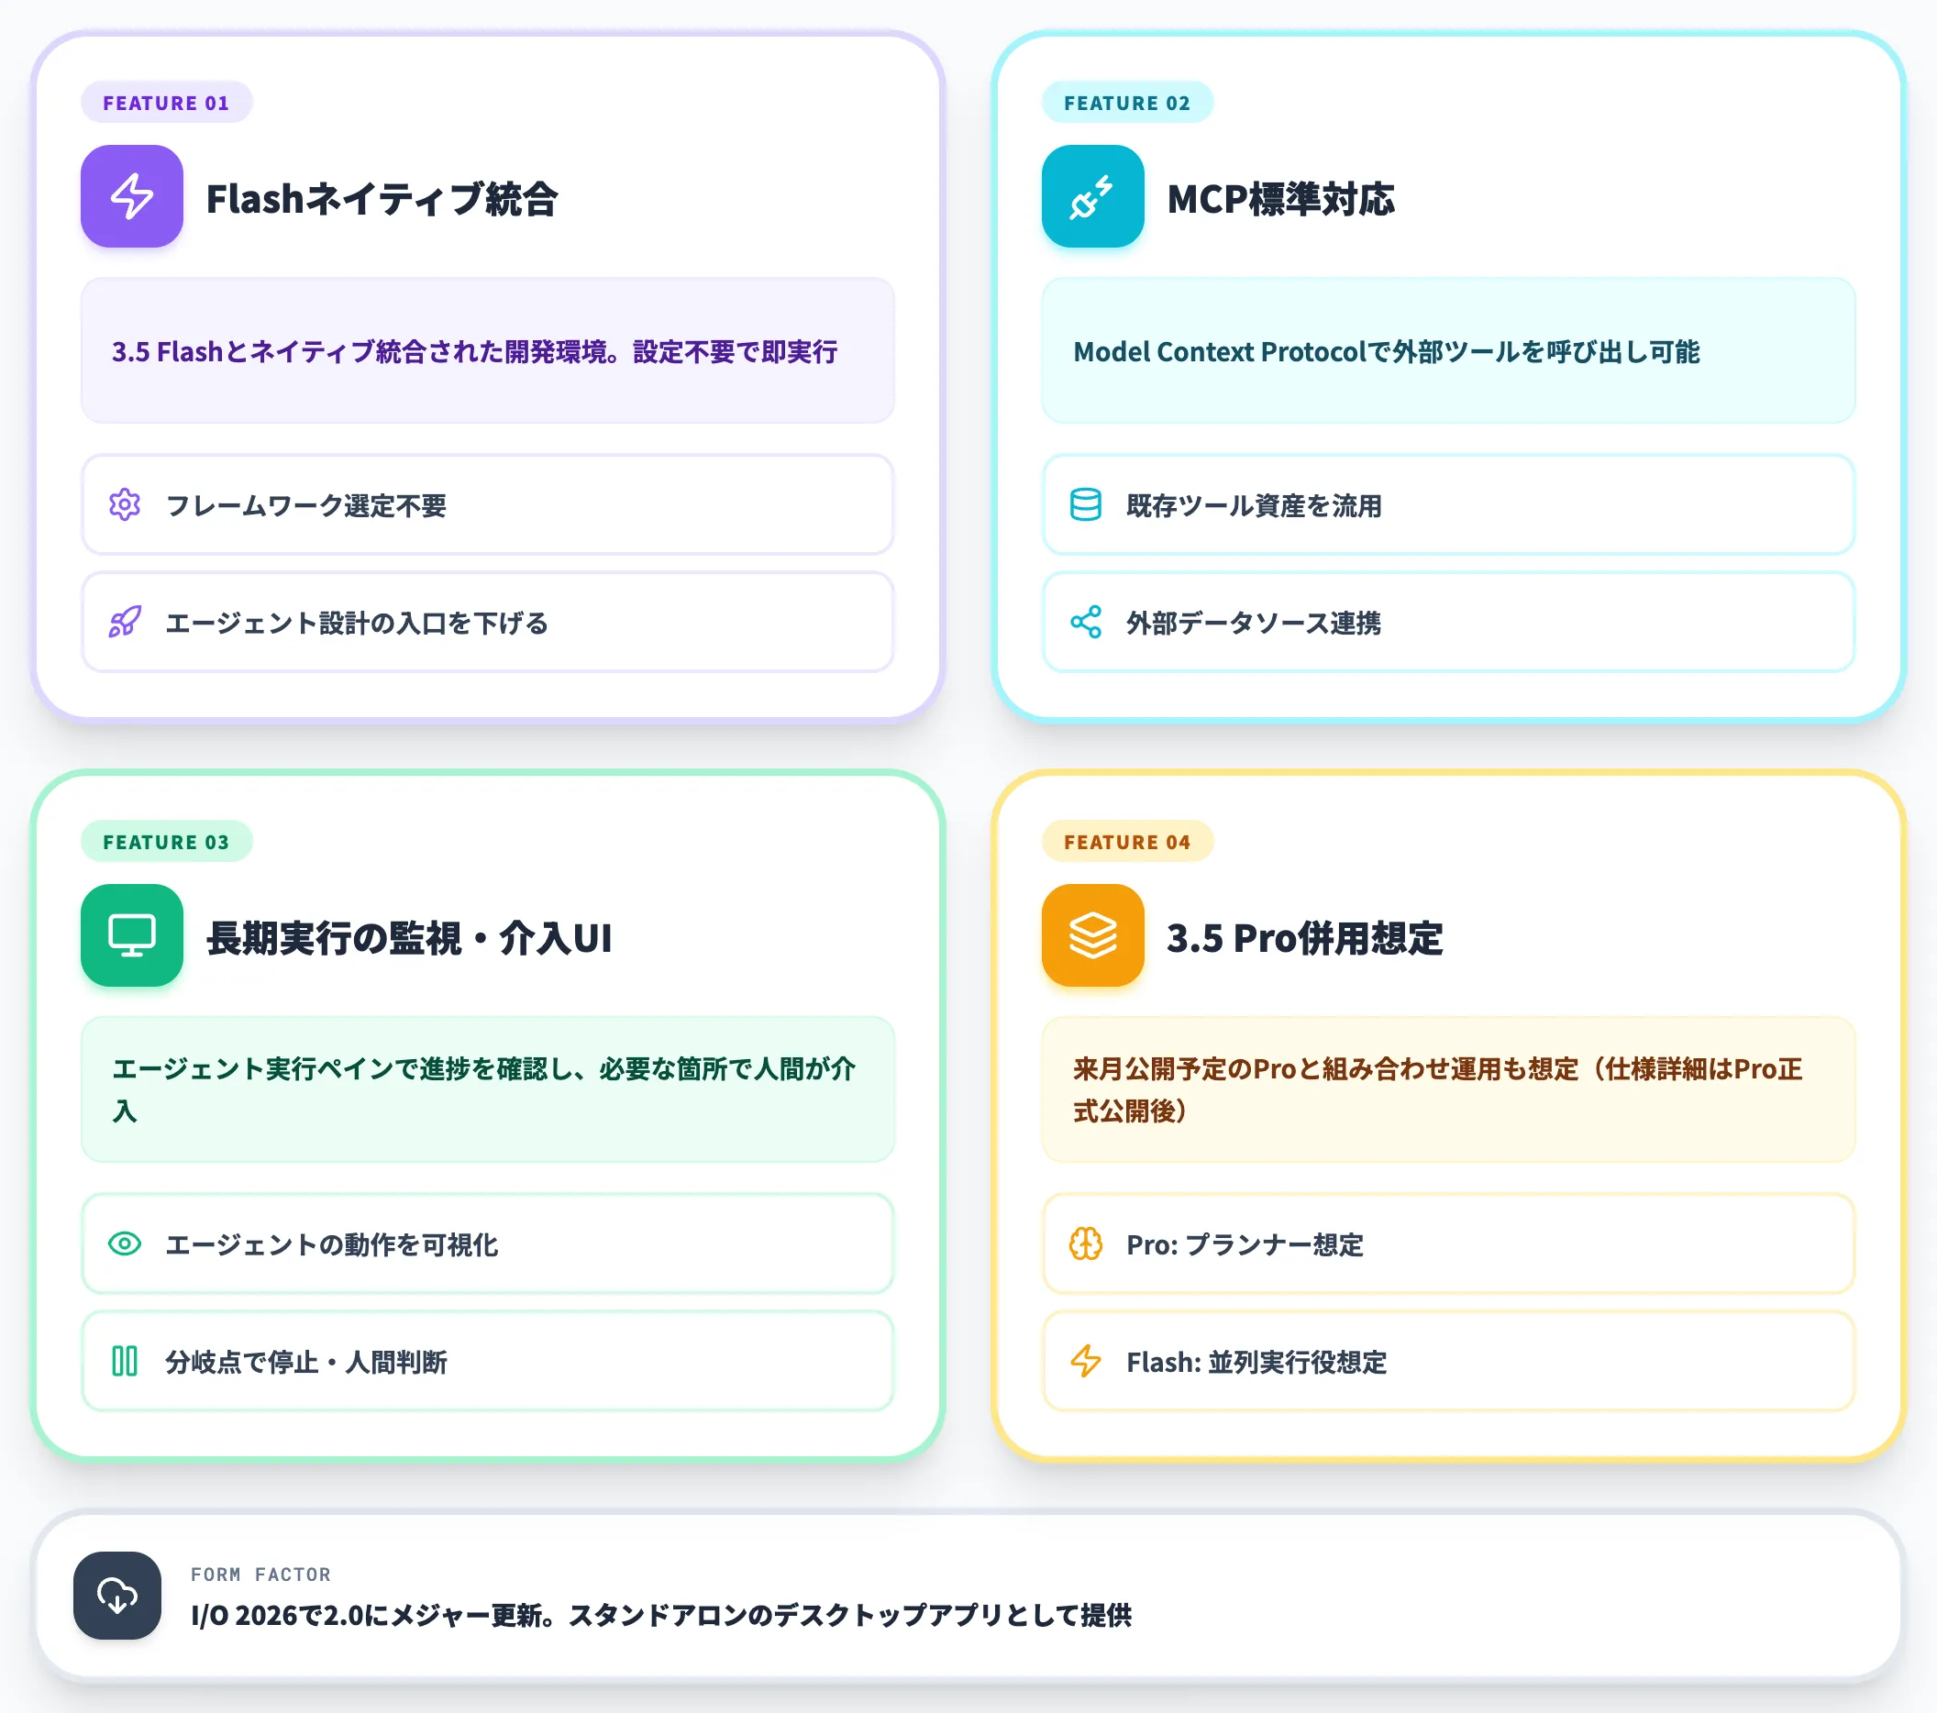Click the gear icon beside フレームワーク選定不要
The image size is (1937, 1713).
coord(125,505)
